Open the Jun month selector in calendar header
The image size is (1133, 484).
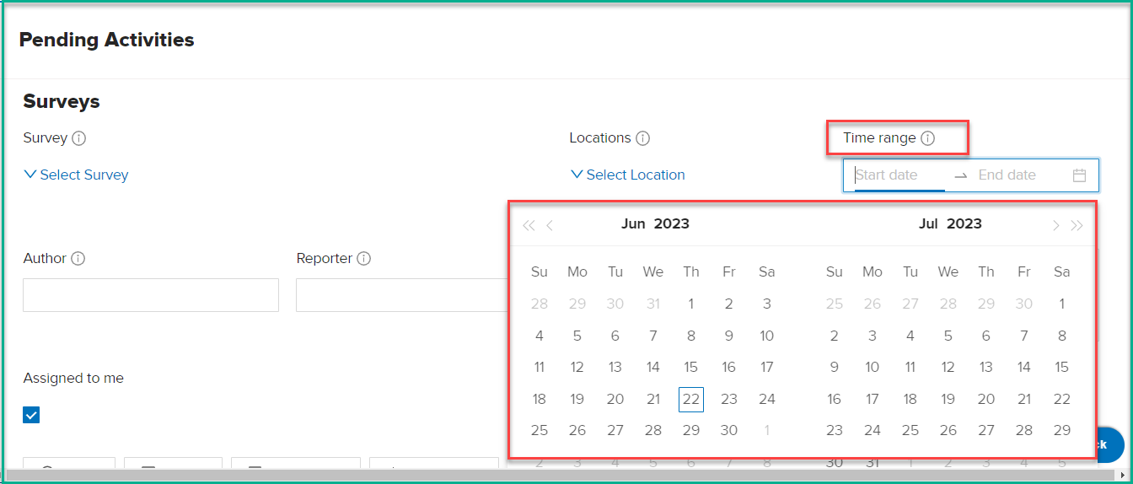633,223
